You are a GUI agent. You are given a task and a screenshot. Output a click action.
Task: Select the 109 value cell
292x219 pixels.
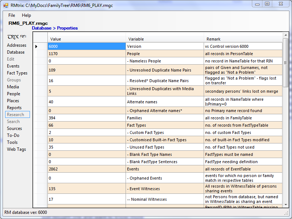click(87, 70)
